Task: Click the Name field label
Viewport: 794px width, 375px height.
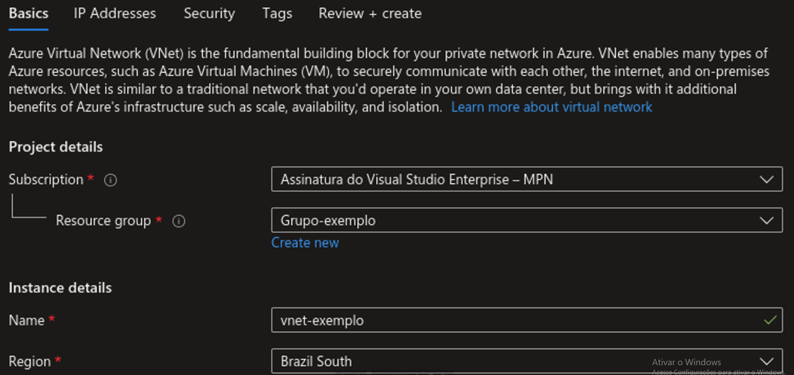Action: tap(27, 320)
